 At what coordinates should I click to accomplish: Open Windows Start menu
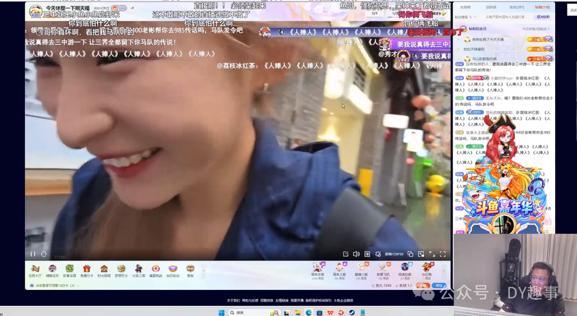[x=222, y=313]
